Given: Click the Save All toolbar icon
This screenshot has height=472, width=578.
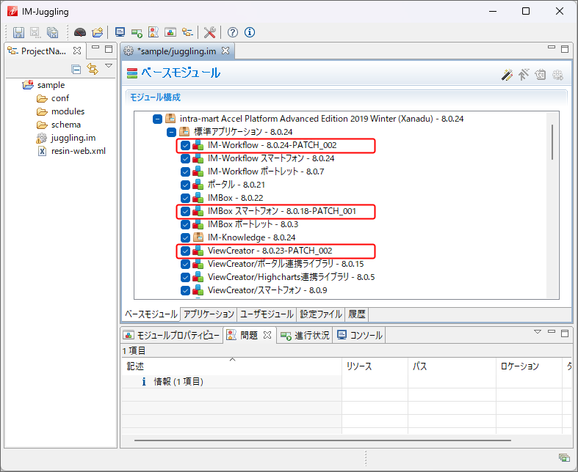Looking at the screenshot, I should (52, 32).
